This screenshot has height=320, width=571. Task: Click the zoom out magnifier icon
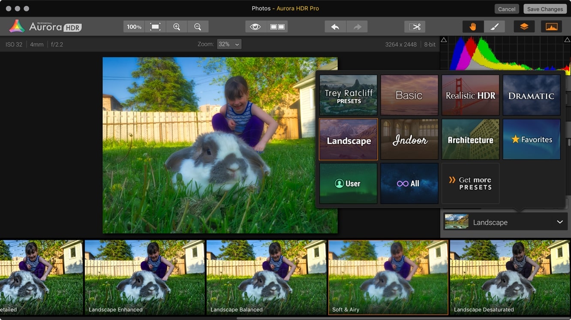[198, 27]
